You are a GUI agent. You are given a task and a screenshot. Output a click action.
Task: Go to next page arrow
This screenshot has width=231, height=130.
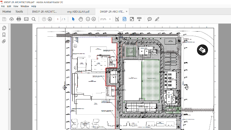[x=50, y=19]
